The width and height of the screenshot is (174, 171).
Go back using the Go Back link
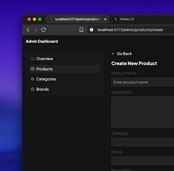[122, 54]
